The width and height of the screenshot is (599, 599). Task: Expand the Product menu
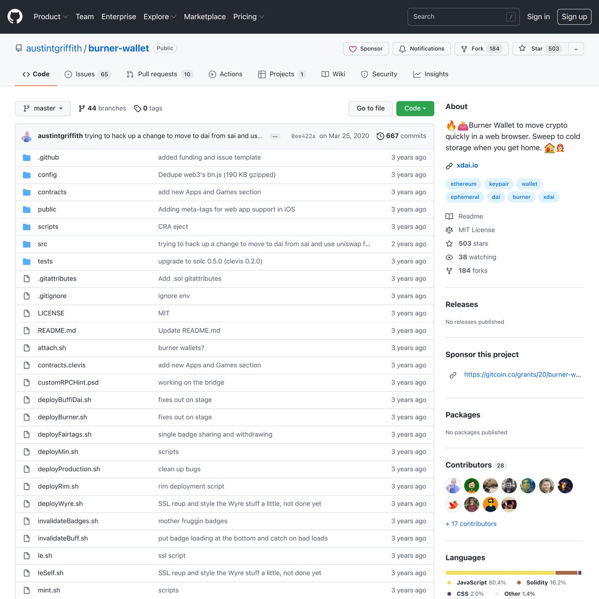[x=50, y=16]
